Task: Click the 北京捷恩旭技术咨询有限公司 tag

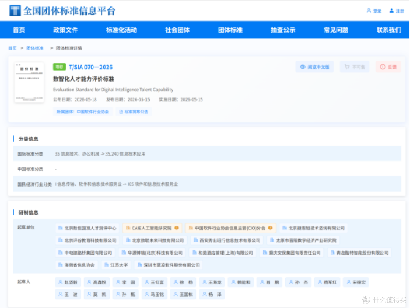Action: click(314, 228)
